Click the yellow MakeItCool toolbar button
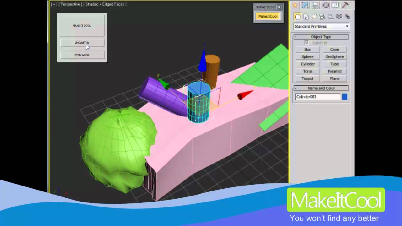The width and height of the screenshot is (402, 226). [x=268, y=16]
